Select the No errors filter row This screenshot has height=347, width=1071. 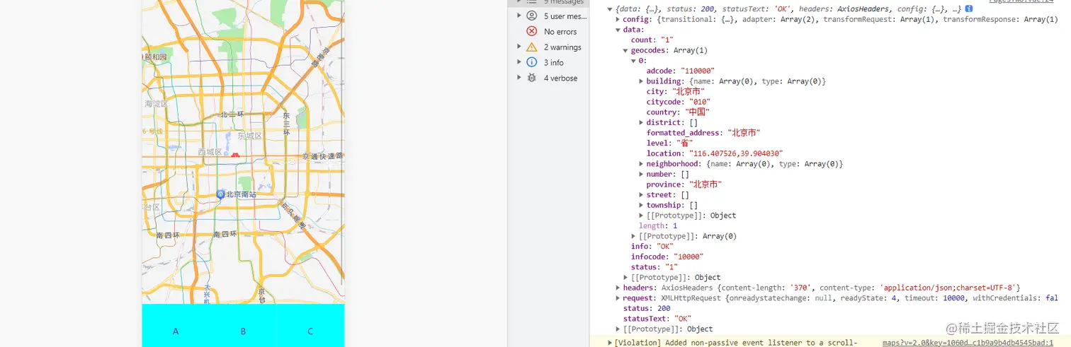[548, 31]
